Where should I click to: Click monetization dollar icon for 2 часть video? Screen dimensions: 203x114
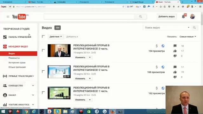coord(157,67)
